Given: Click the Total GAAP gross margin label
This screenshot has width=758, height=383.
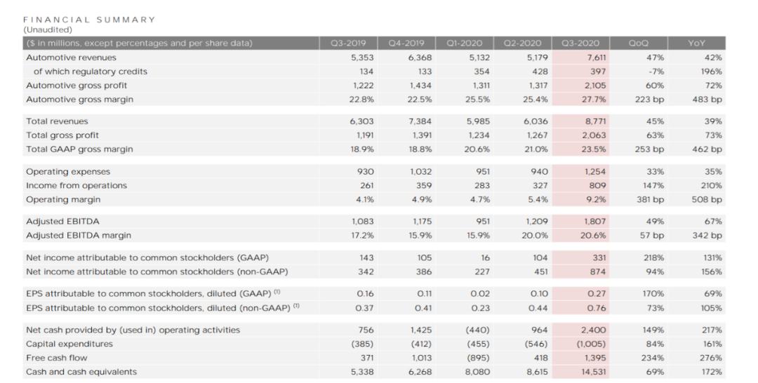Looking at the screenshot, I should (x=79, y=149).
